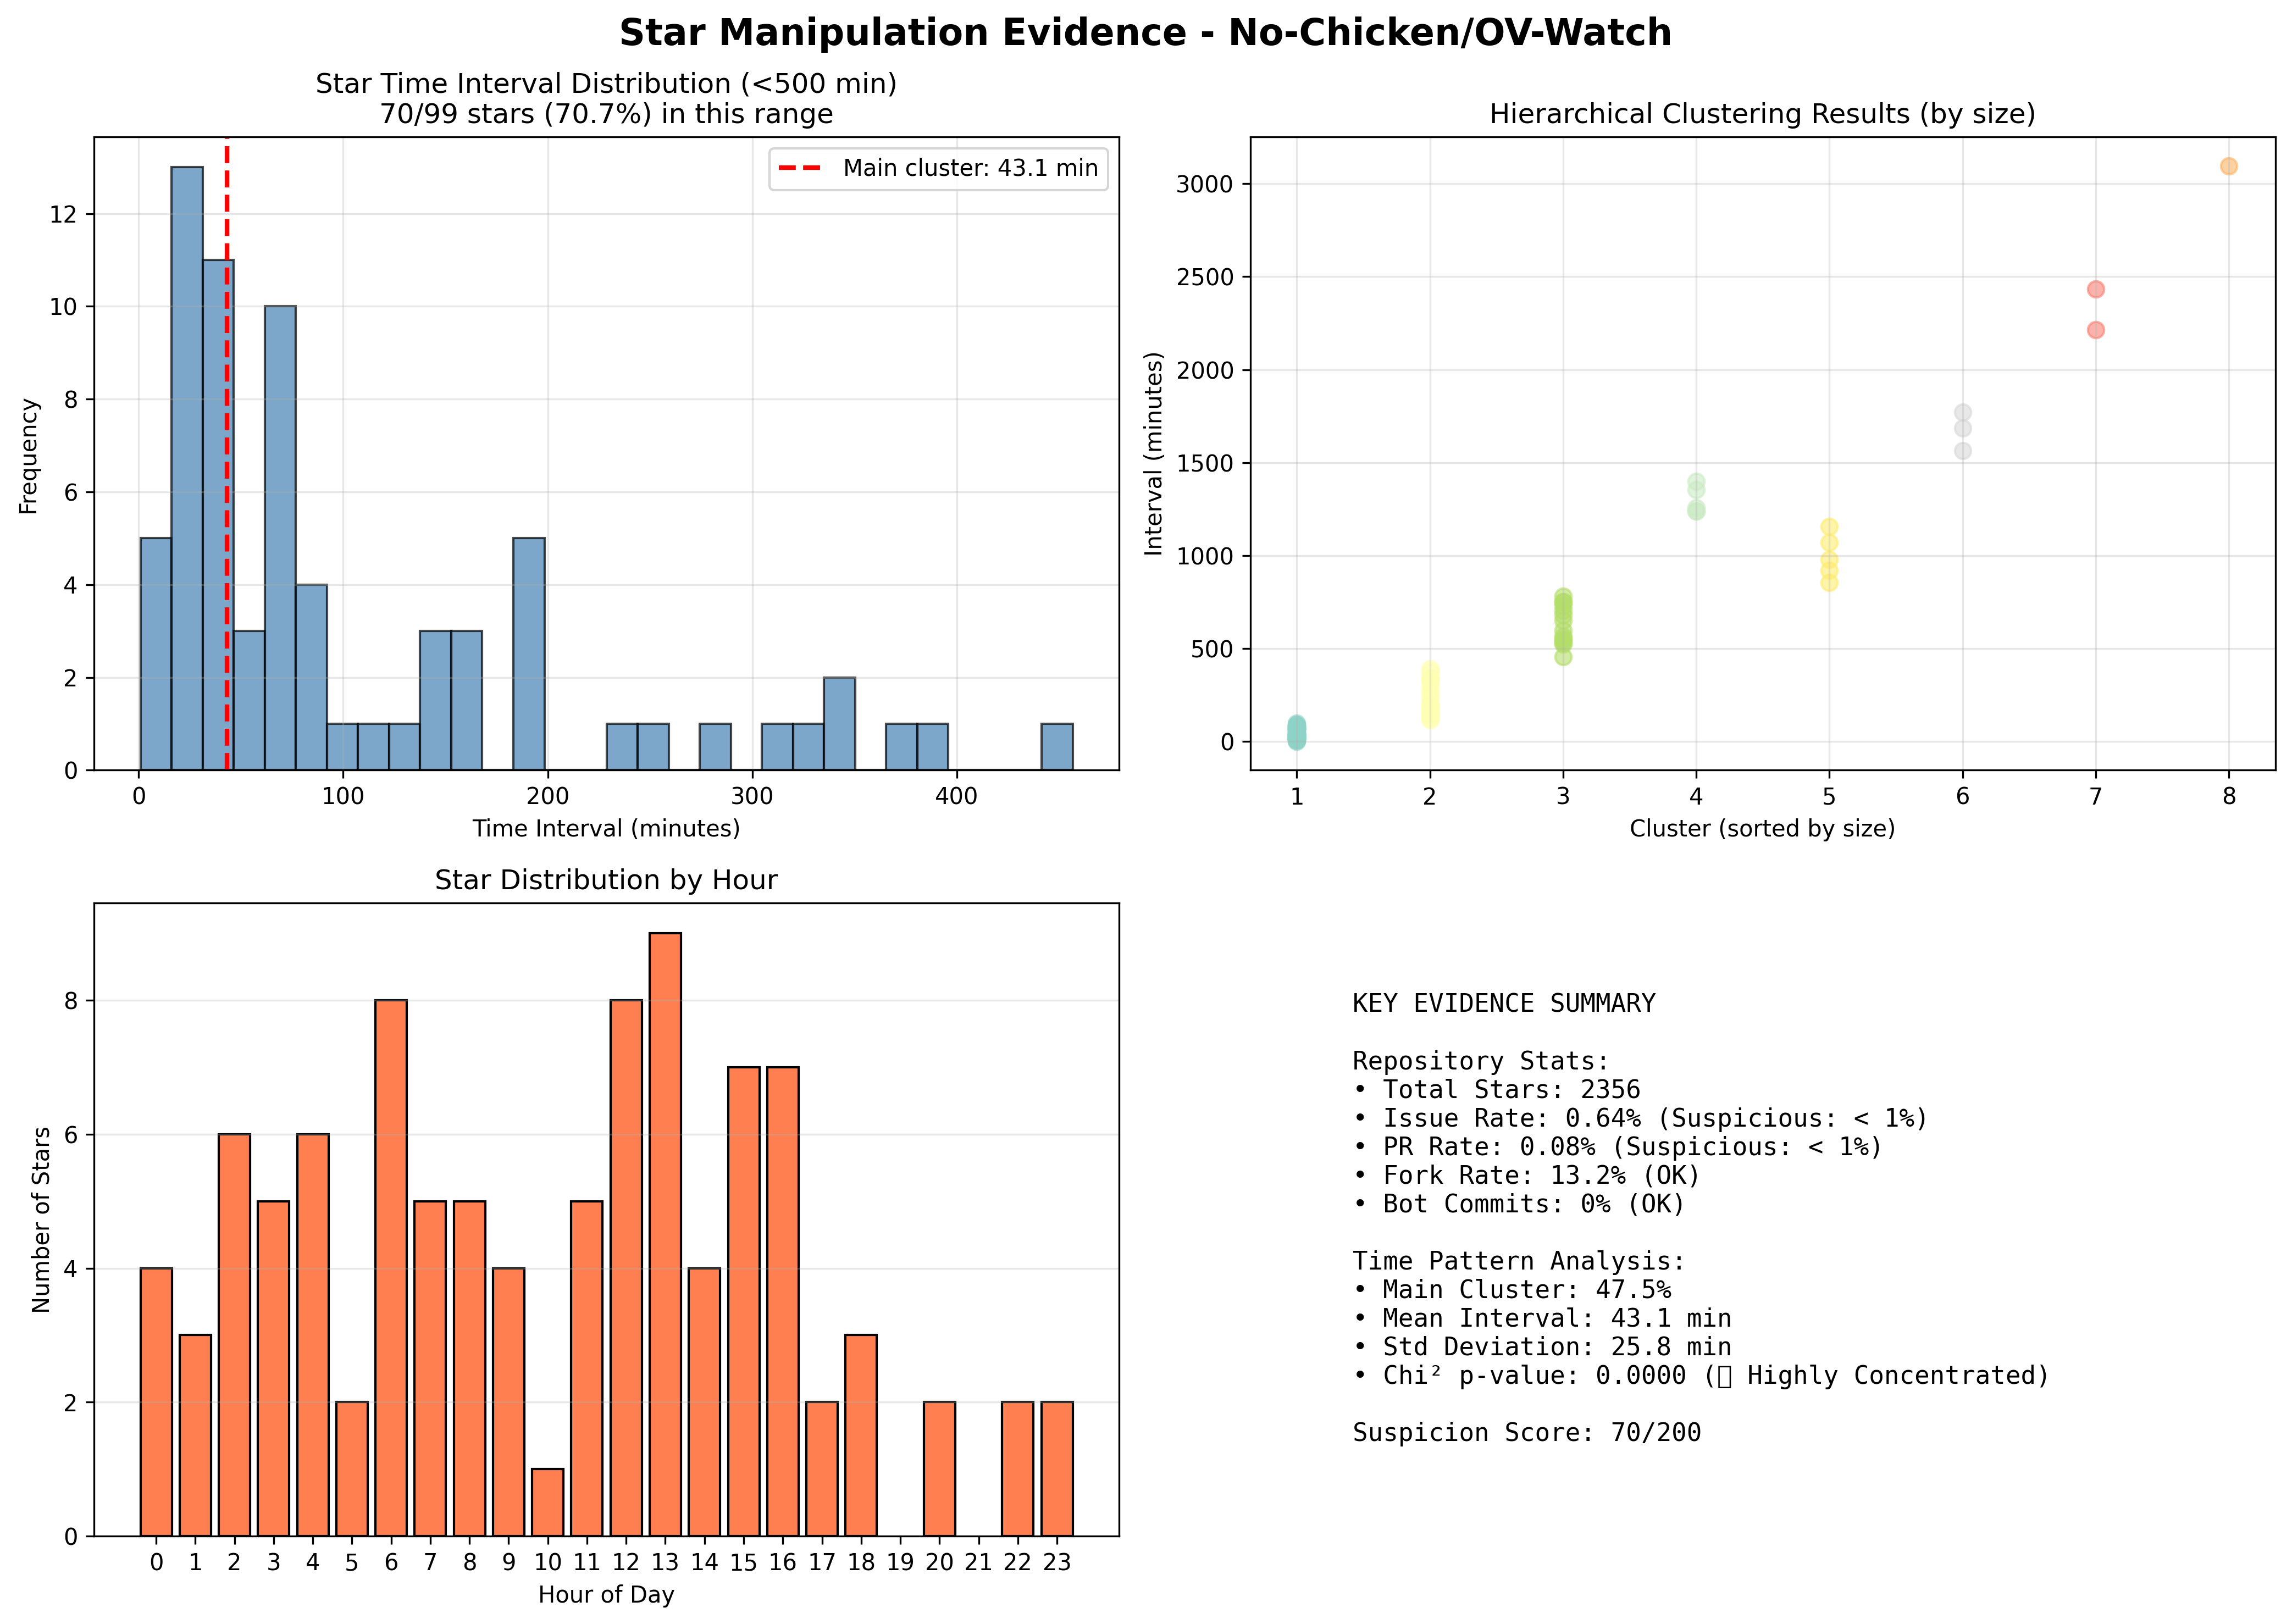2292x1624 pixels.
Task: Click the histogram bar of height 5 near 190 minutes
Action: click(529, 654)
